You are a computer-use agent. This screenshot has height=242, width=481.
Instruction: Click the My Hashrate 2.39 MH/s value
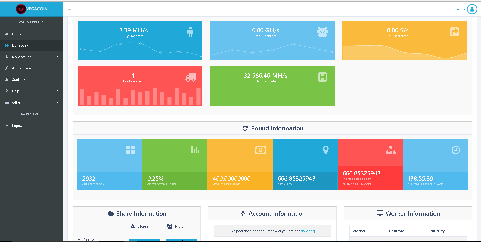click(133, 30)
